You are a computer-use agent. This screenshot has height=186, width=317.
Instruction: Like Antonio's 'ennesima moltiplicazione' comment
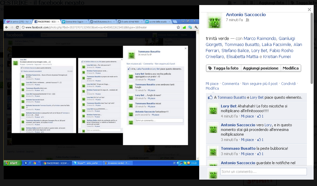pos(247,140)
